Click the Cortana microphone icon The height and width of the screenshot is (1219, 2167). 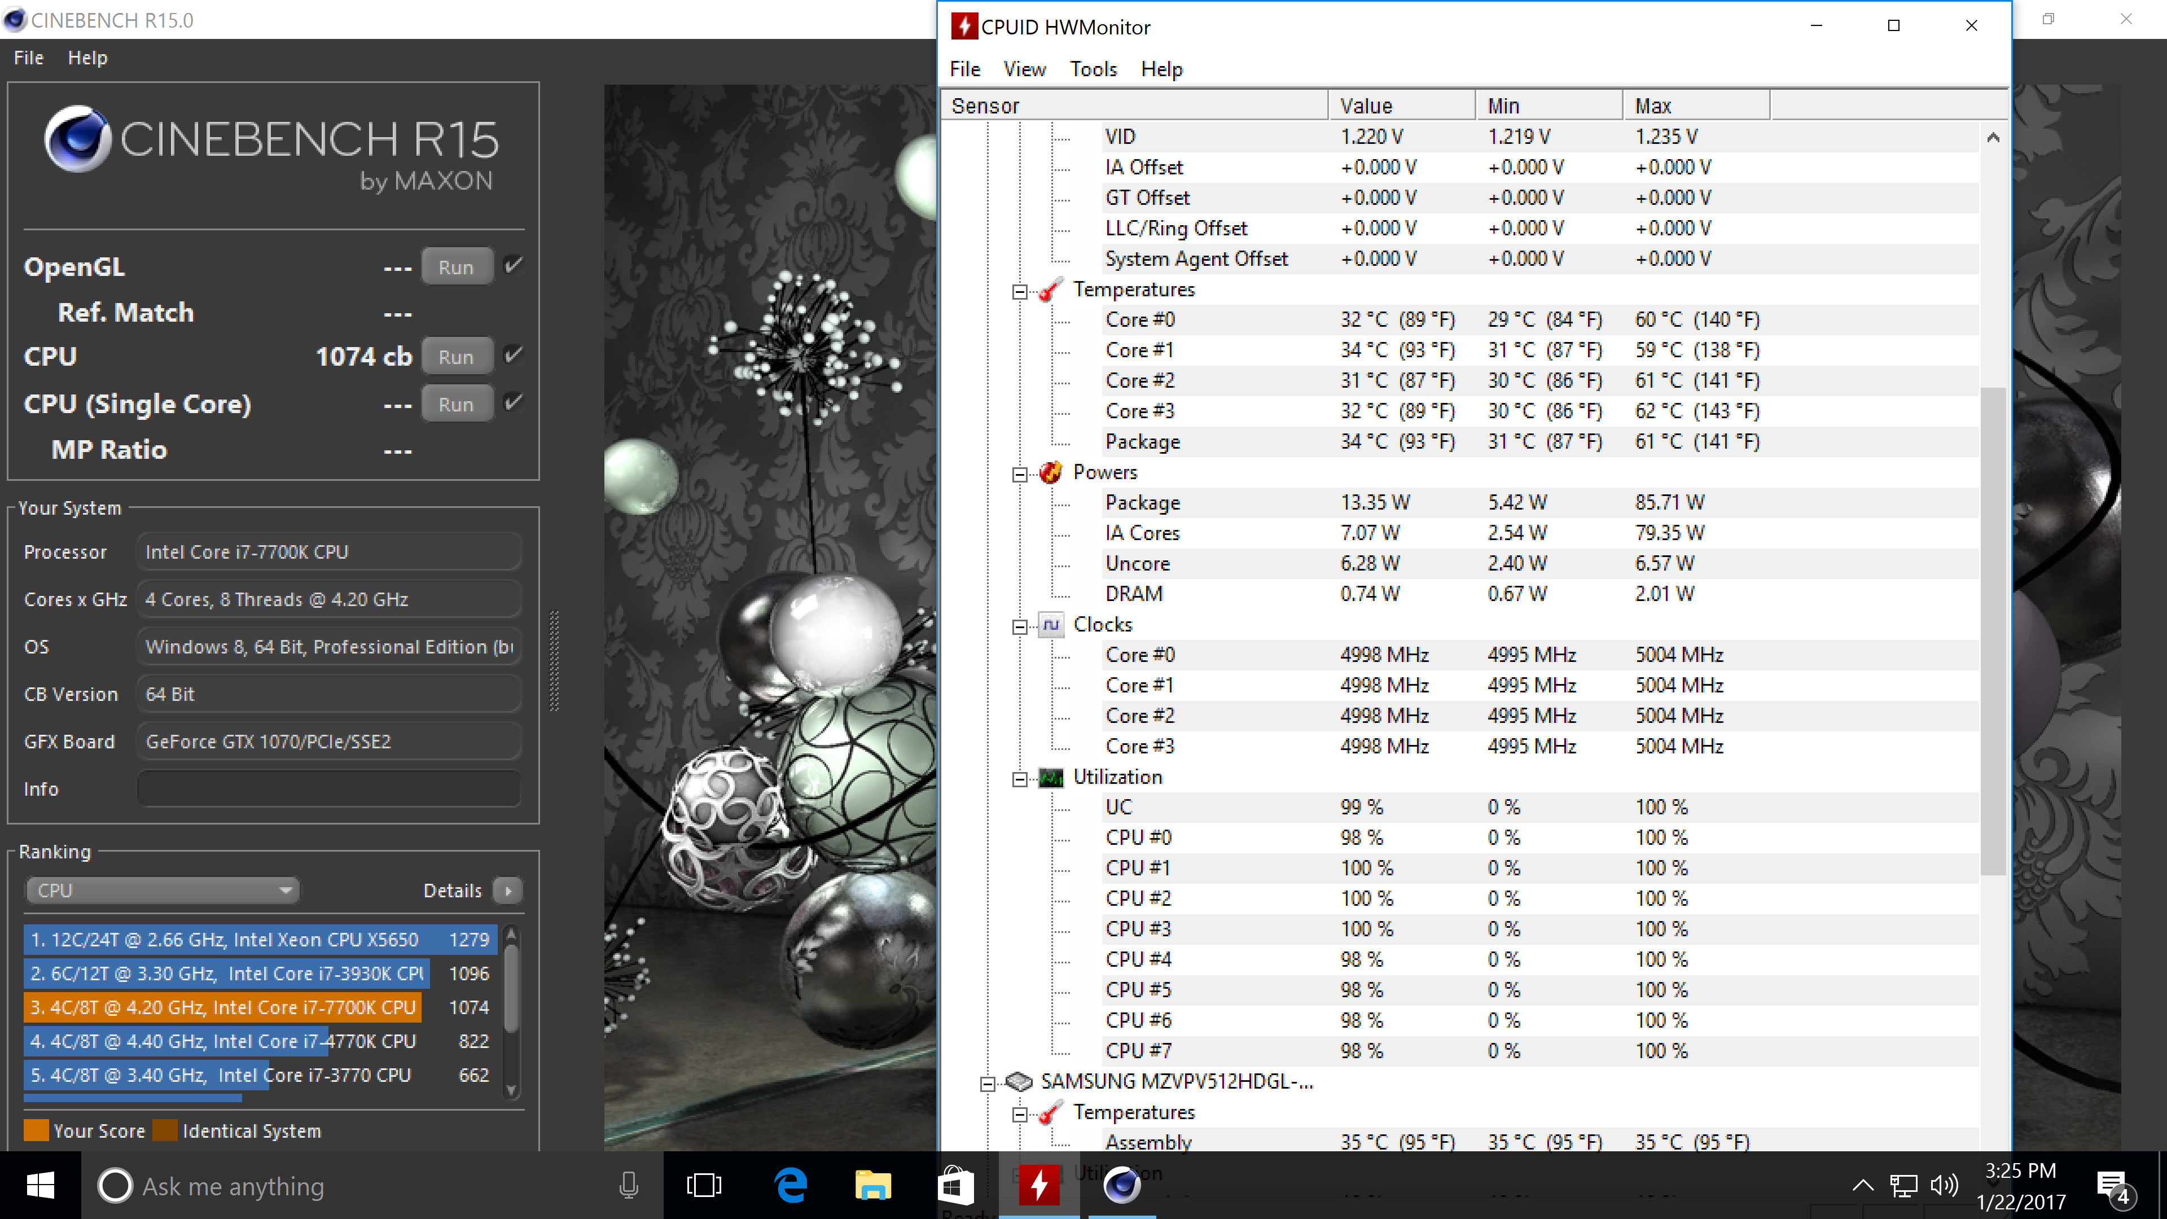629,1186
